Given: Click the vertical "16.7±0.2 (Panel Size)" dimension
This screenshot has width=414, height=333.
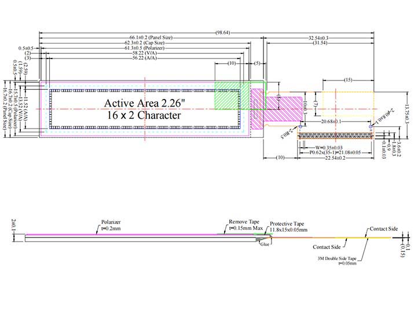Looking at the screenshot, I should click(5, 108).
